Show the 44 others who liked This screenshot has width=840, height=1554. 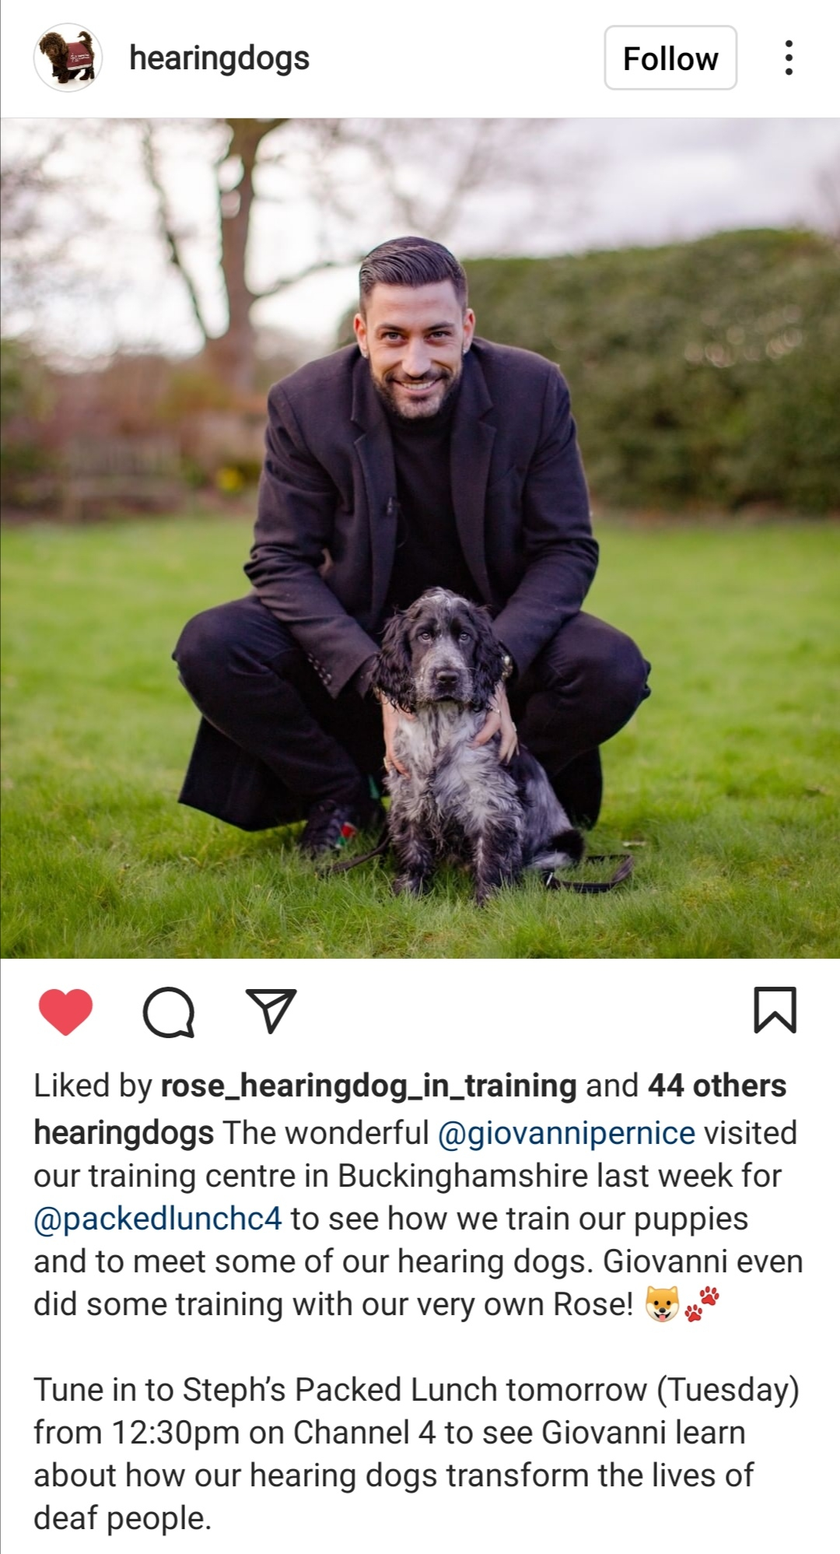pyautogui.click(x=717, y=1086)
